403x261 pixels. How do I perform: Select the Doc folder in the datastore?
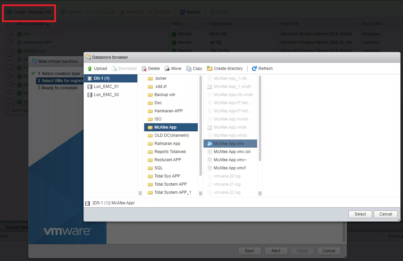tap(171, 103)
